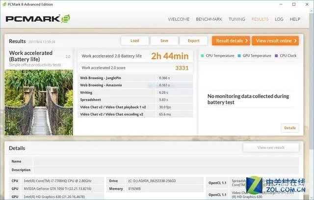Expand Result details with the orange button
314x200 pixels.
[231, 41]
